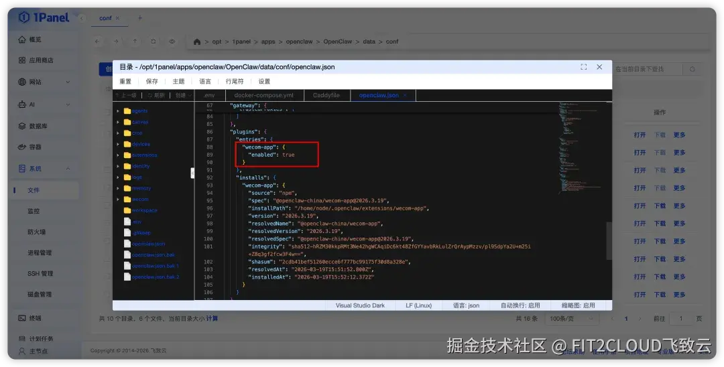Toggle the hidden-files eye icon
This screenshot has height=367, width=724.
click(172, 42)
